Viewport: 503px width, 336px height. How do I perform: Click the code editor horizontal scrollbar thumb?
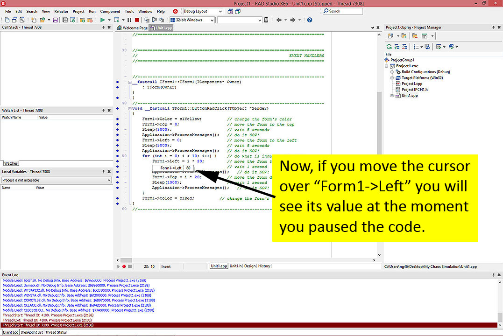126,260
